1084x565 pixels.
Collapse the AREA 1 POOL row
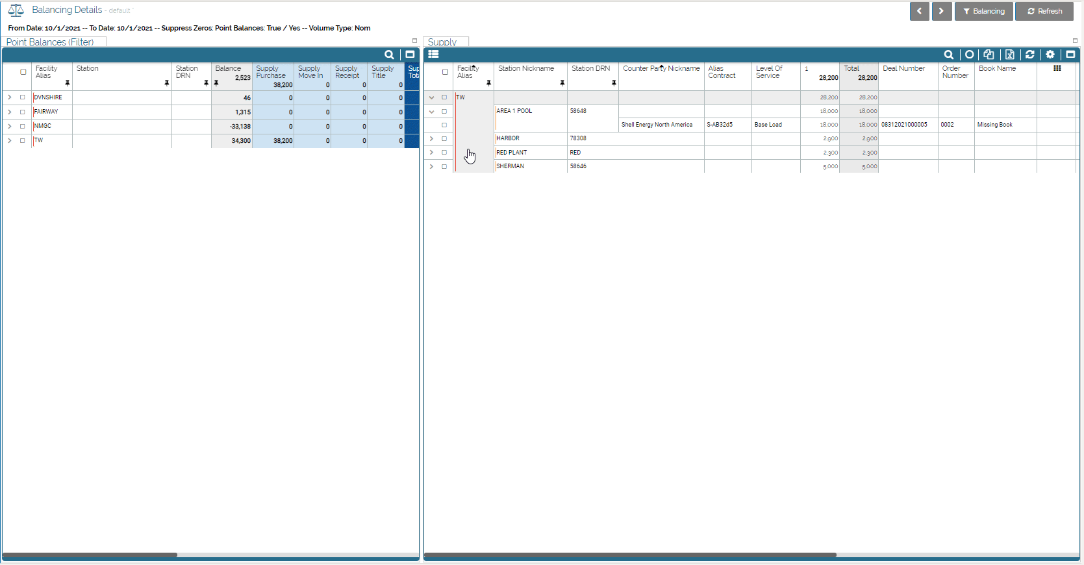(431, 111)
